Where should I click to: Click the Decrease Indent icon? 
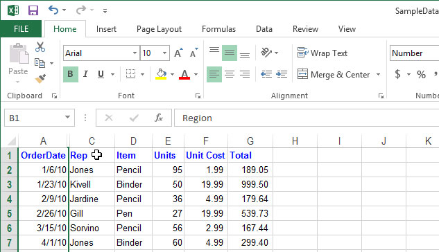266,74
